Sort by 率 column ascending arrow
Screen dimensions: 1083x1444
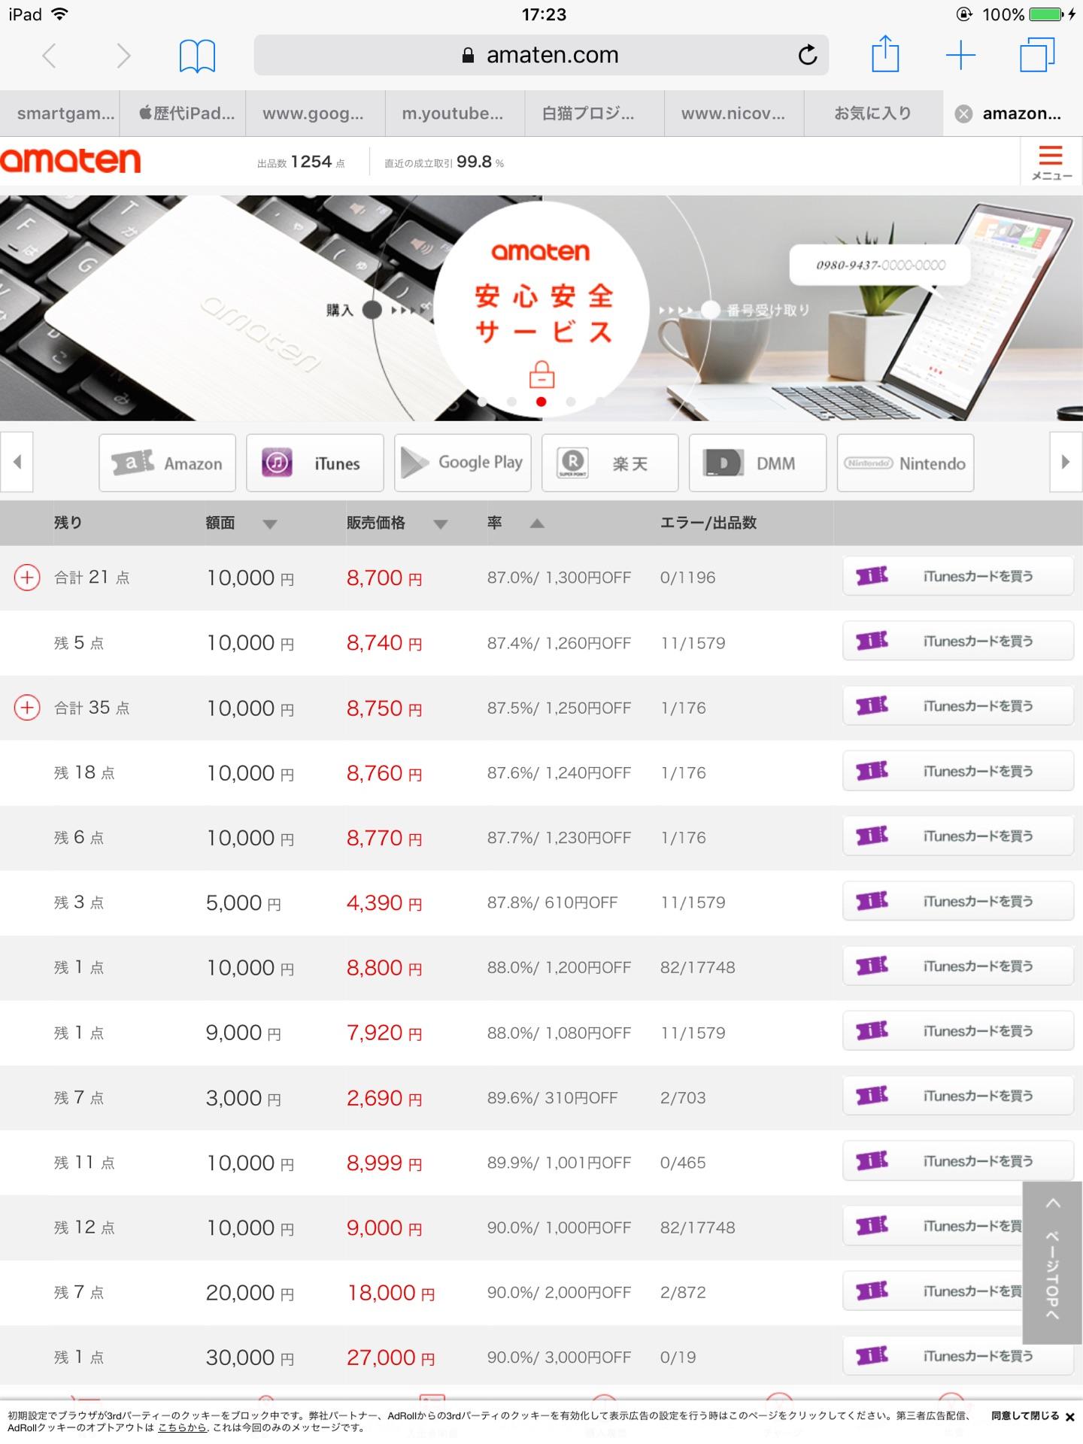tap(536, 523)
